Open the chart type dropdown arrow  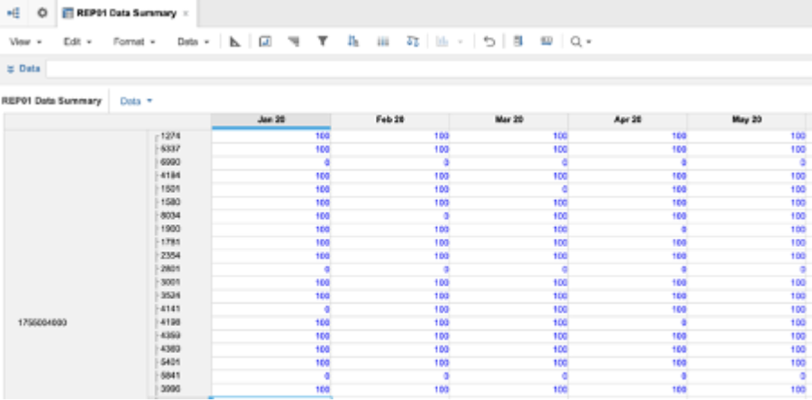(461, 42)
